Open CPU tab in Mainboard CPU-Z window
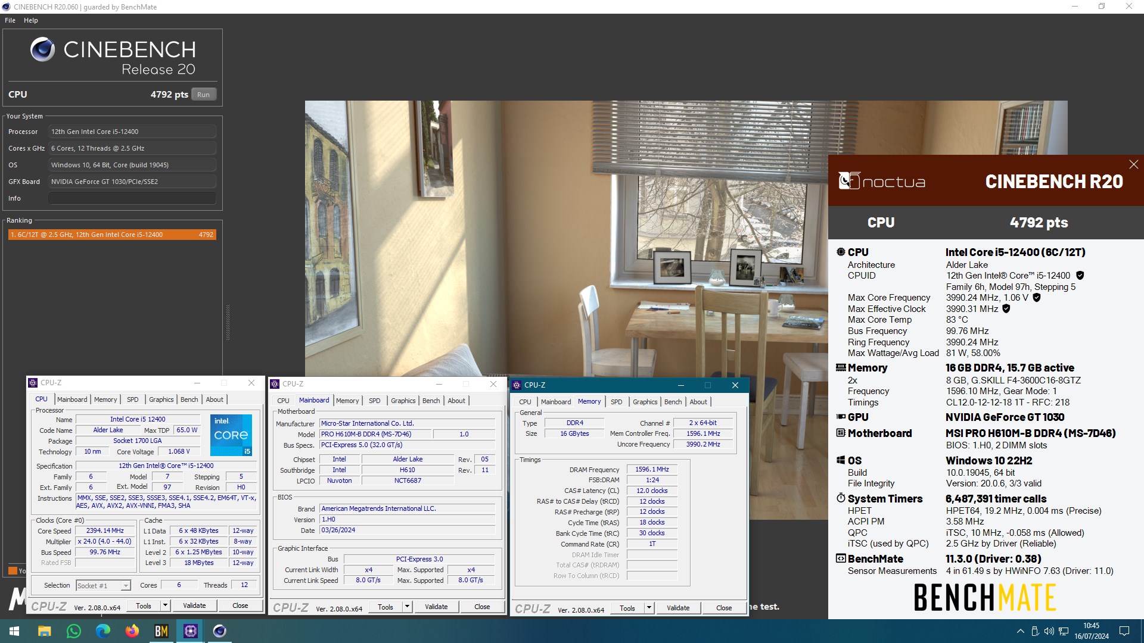Screen dimensions: 1144x643 click(283, 401)
